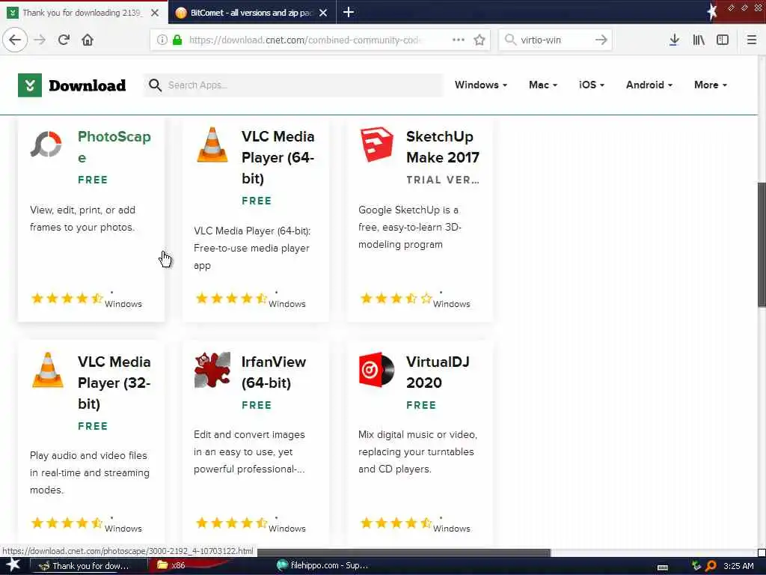The image size is (766, 575).
Task: Expand the iOS dropdown menu
Action: pyautogui.click(x=592, y=85)
